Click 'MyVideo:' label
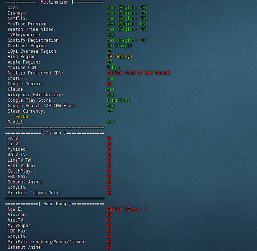Screen dimensions: 257x251 click(17, 149)
